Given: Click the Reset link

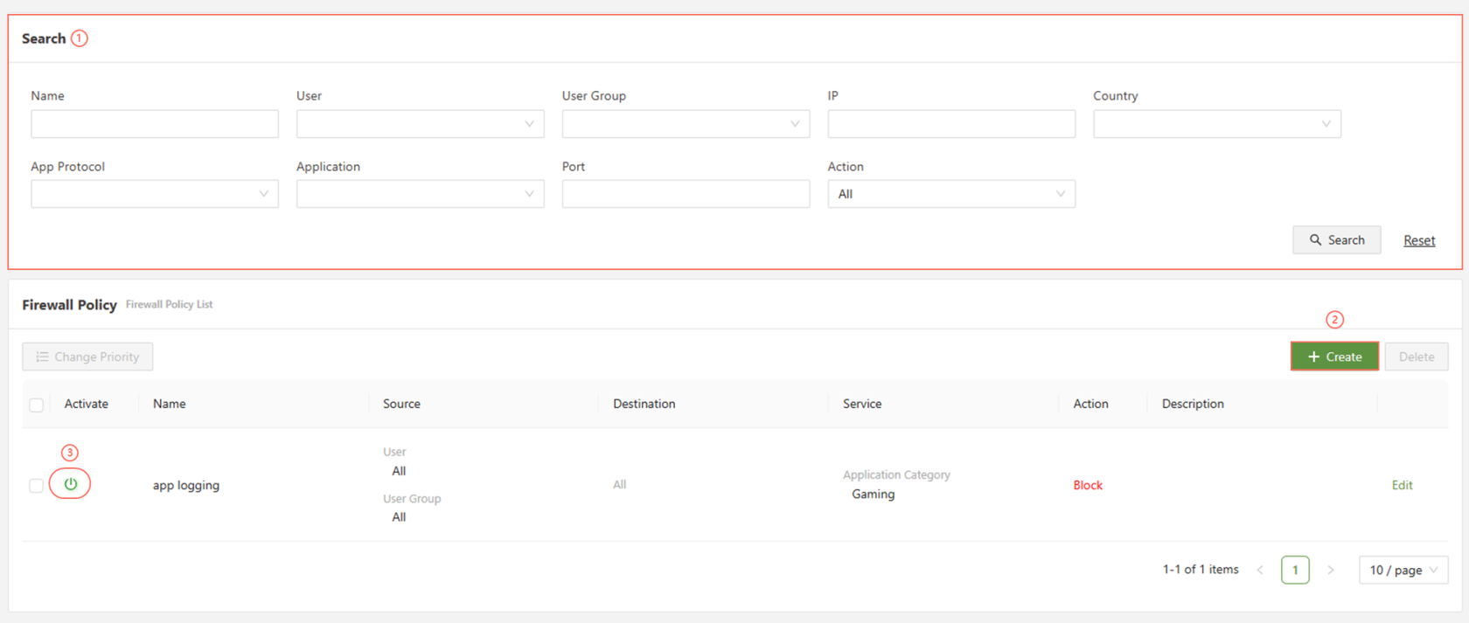Looking at the screenshot, I should tap(1418, 240).
